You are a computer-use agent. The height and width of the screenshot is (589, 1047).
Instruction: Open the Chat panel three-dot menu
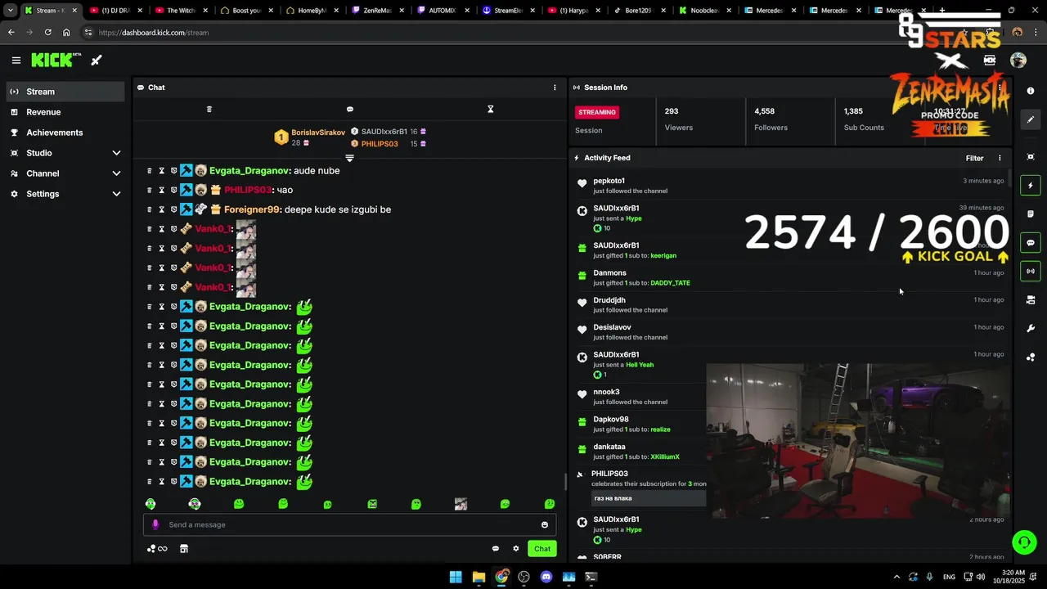click(x=555, y=88)
